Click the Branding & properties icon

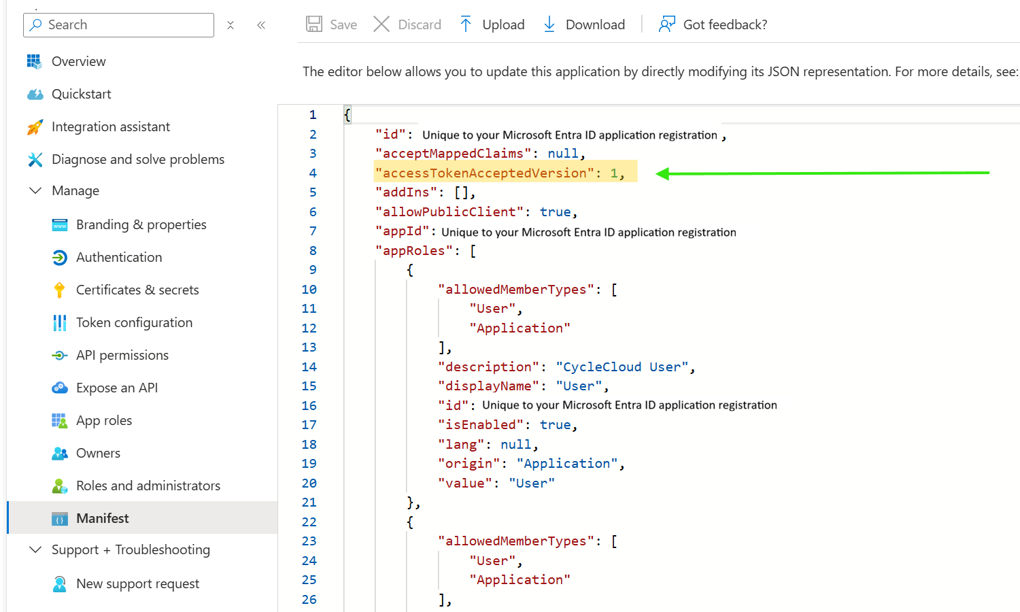coord(60,225)
